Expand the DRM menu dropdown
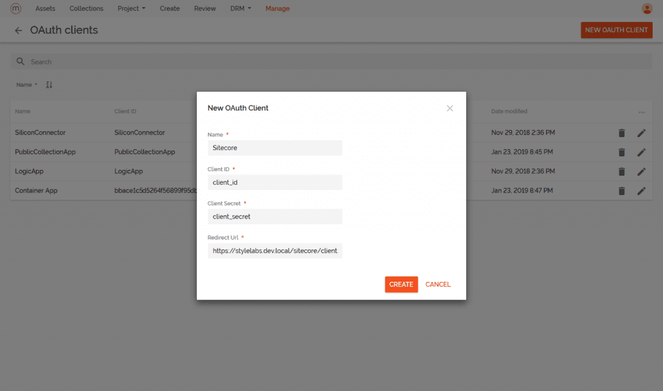 pyautogui.click(x=240, y=8)
